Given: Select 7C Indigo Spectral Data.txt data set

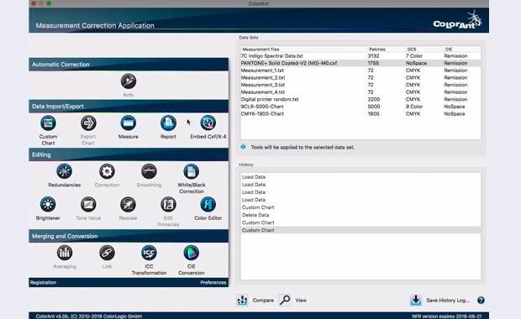Looking at the screenshot, I should 360,56.
